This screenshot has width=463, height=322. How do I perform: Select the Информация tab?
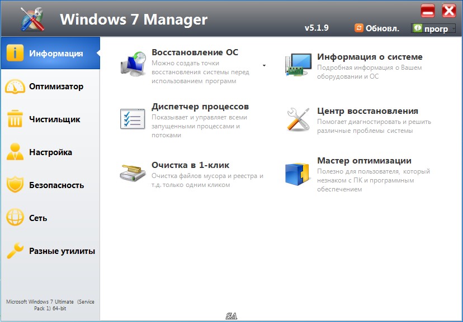51,53
